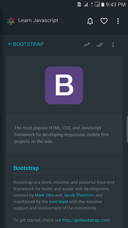The width and height of the screenshot is (128, 228).
Task: Tap the heart favorite icon
Action: 104,21
